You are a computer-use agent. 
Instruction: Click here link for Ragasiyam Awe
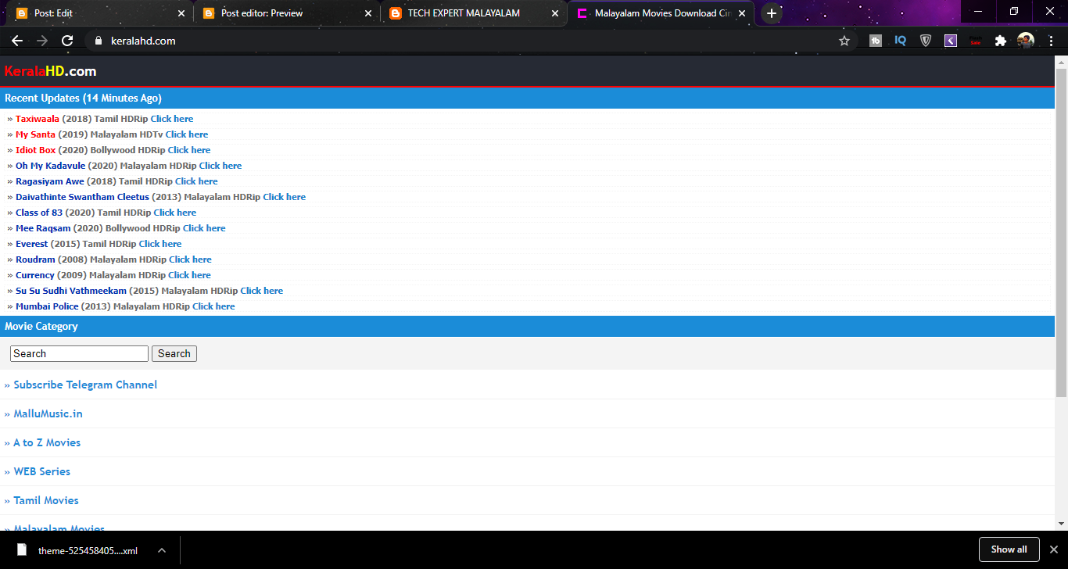[x=196, y=181]
